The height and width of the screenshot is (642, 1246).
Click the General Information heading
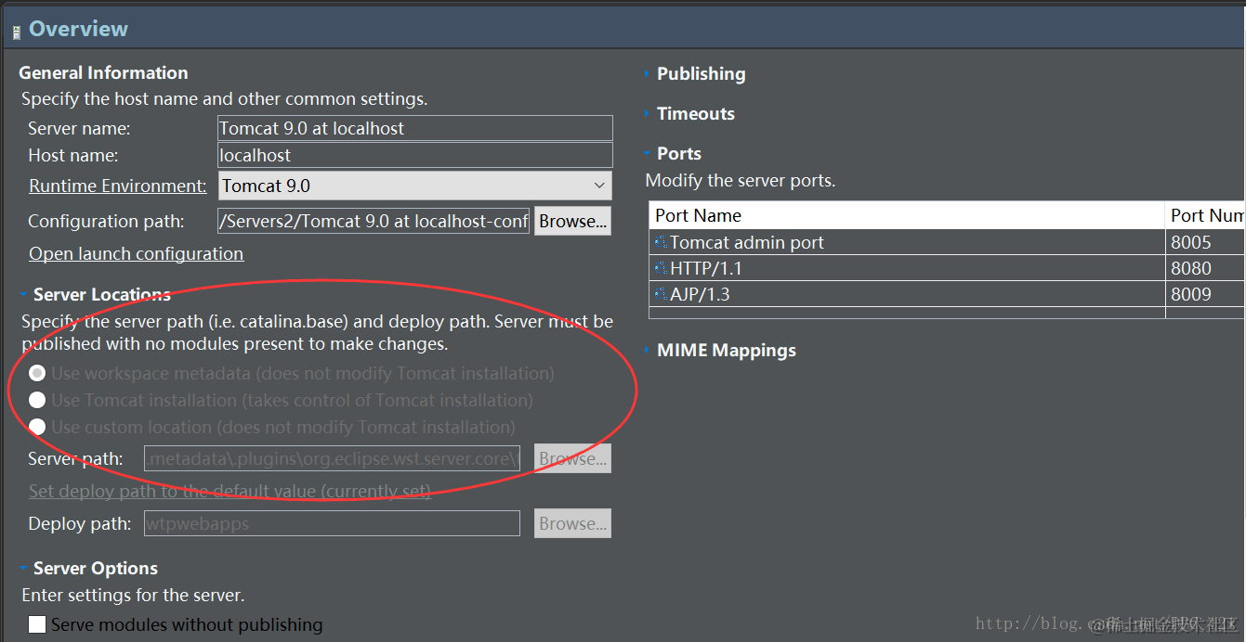tap(103, 72)
